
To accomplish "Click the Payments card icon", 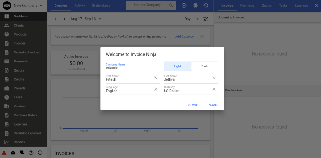I will point(7,62).
